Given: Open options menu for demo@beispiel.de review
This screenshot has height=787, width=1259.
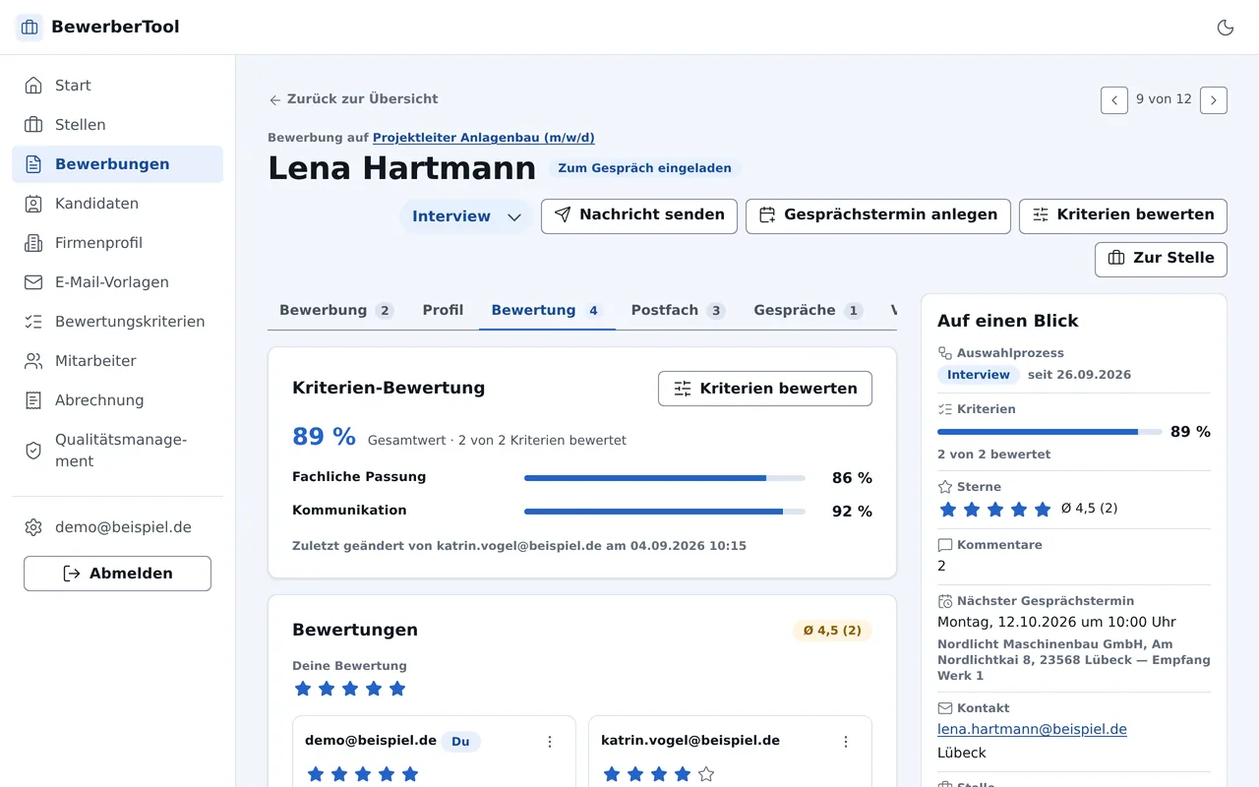Looking at the screenshot, I should tap(550, 742).
